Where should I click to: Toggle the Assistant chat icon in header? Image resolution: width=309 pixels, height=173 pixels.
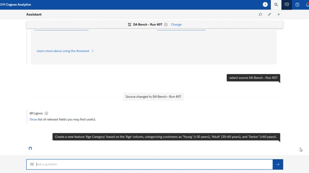pyautogui.click(x=286, y=4)
